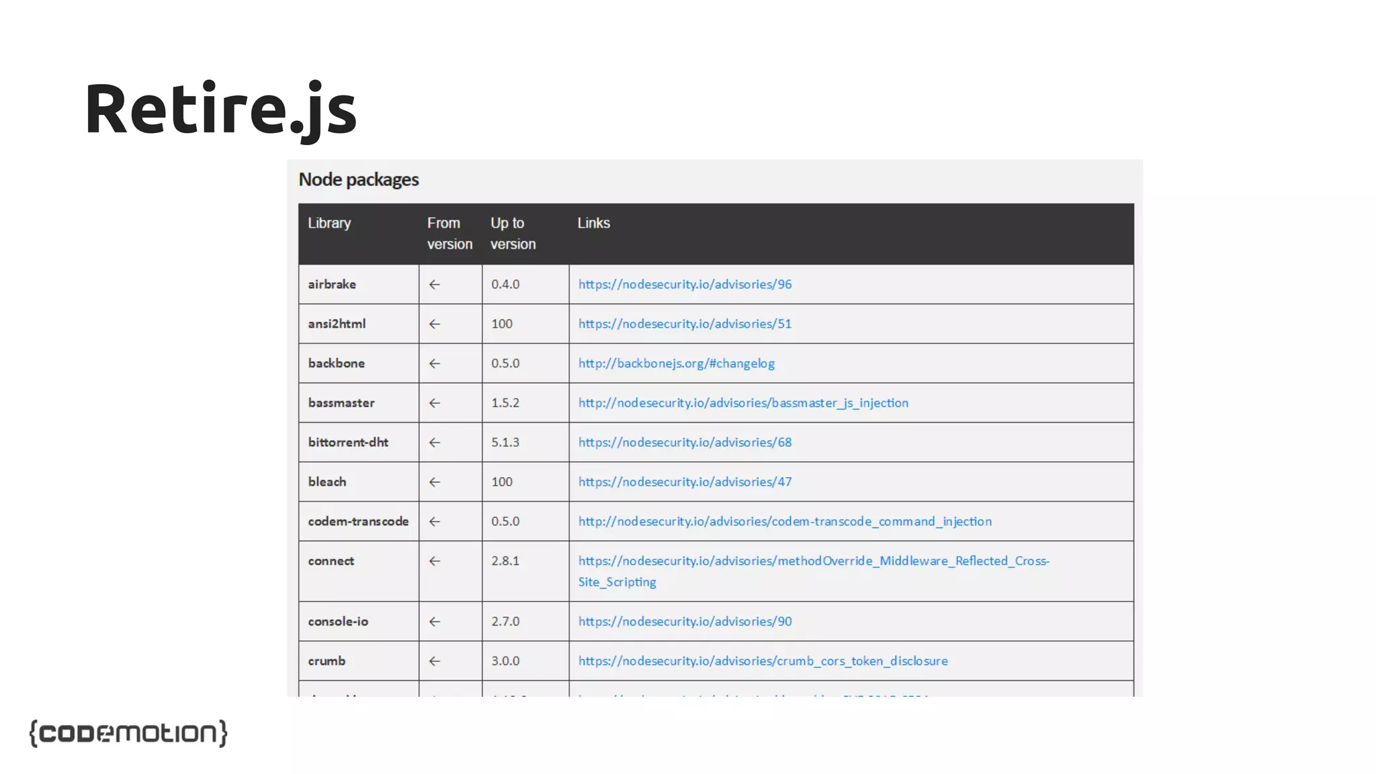Click the backbonejs.org changelog link

click(676, 363)
